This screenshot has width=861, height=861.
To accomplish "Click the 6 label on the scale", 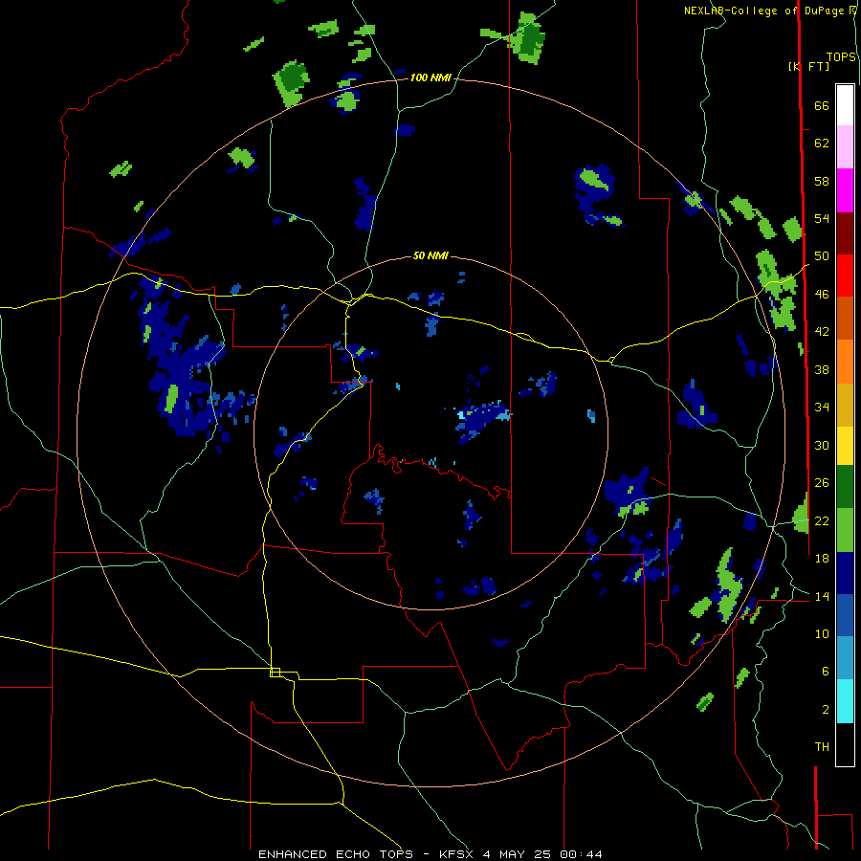I will (x=825, y=672).
